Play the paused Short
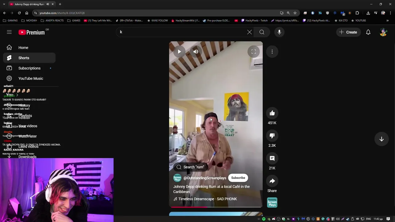Screen dimensions: 395x222 tap(179, 51)
